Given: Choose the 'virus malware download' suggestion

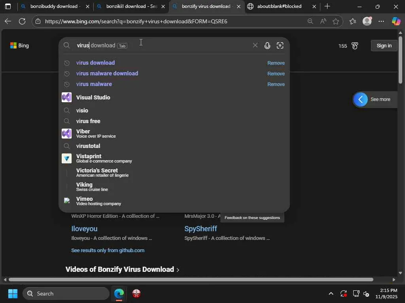Looking at the screenshot, I should (107, 73).
